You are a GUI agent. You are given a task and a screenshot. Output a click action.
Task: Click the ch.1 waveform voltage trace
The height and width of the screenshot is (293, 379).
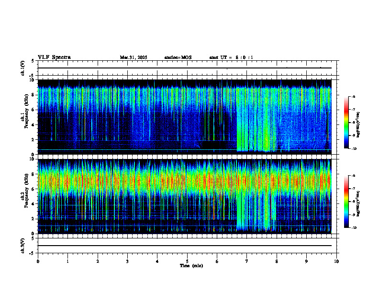tap(185, 68)
